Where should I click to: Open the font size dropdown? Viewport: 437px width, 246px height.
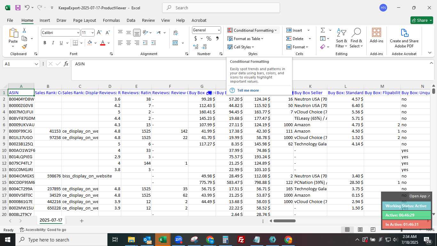point(92,33)
